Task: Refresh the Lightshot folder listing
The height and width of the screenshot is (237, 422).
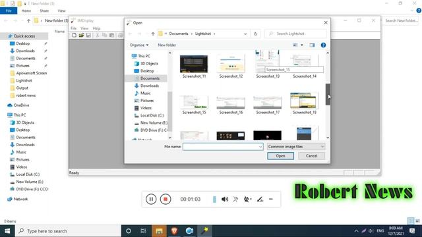Action: pos(255,34)
